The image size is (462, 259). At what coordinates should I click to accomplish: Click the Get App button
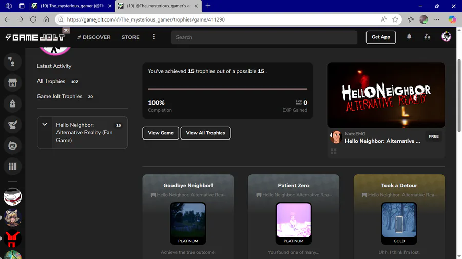pyautogui.click(x=381, y=37)
